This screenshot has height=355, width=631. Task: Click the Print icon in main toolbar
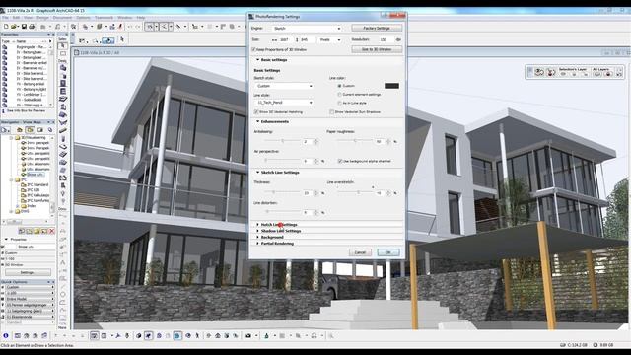(32, 27)
